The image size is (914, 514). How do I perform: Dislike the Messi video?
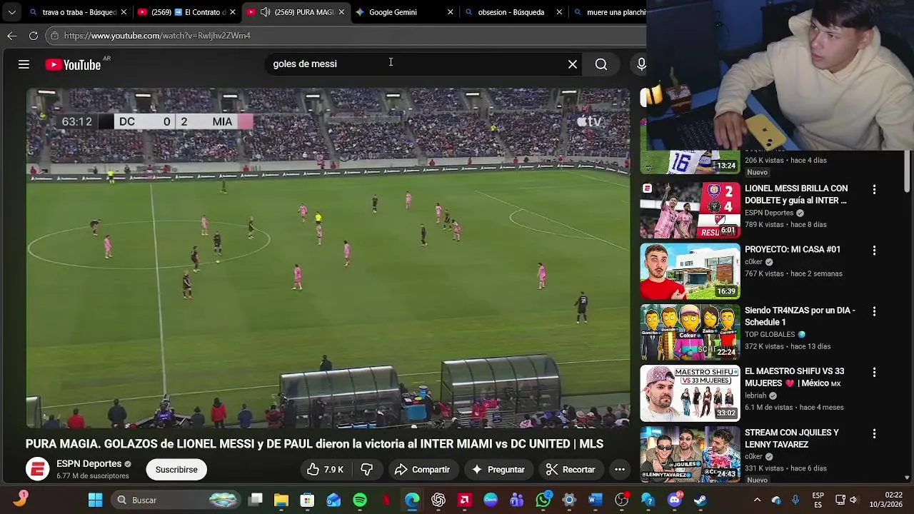point(367,470)
